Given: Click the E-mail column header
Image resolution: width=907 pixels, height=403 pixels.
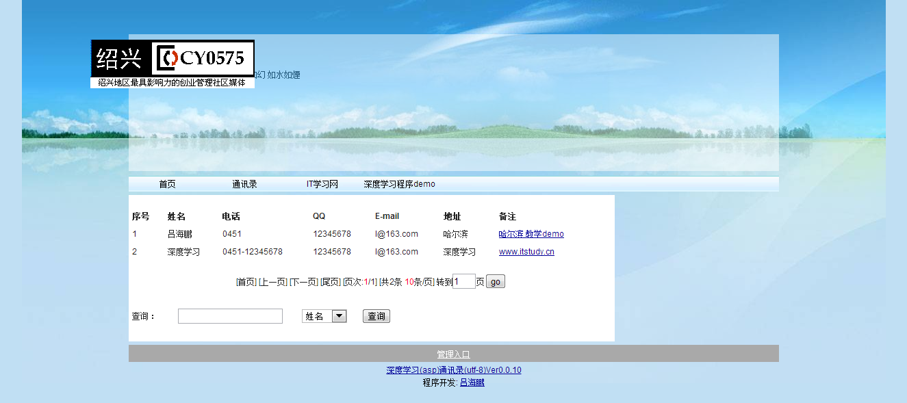Looking at the screenshot, I should [387, 216].
